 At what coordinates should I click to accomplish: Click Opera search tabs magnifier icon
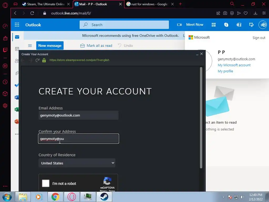pyautogui.click(x=232, y=4)
